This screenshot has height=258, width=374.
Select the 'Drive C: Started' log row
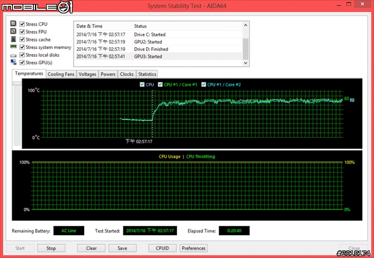click(158, 34)
